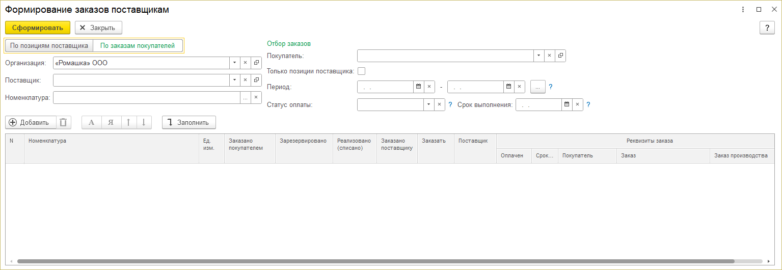The width and height of the screenshot is (782, 270).
Task: Switch to По позициям поставщика tab
Action: click(49, 45)
